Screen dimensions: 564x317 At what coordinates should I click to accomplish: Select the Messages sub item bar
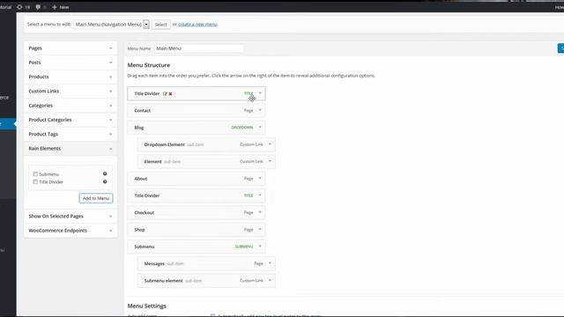coord(206,263)
